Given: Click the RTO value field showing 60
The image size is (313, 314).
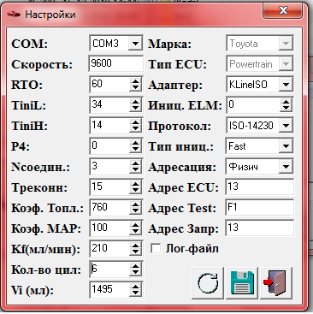Looking at the screenshot, I should [x=109, y=85].
